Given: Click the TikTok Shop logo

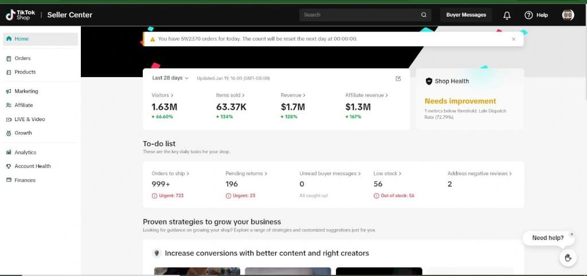Looking at the screenshot, I should point(21,15).
